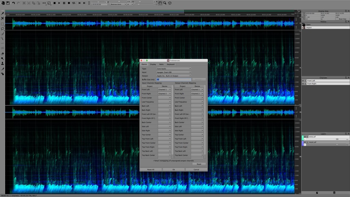Screen dimensions: 350x197
Task: Open the 3D cube view icon
Action: coord(169,3)
